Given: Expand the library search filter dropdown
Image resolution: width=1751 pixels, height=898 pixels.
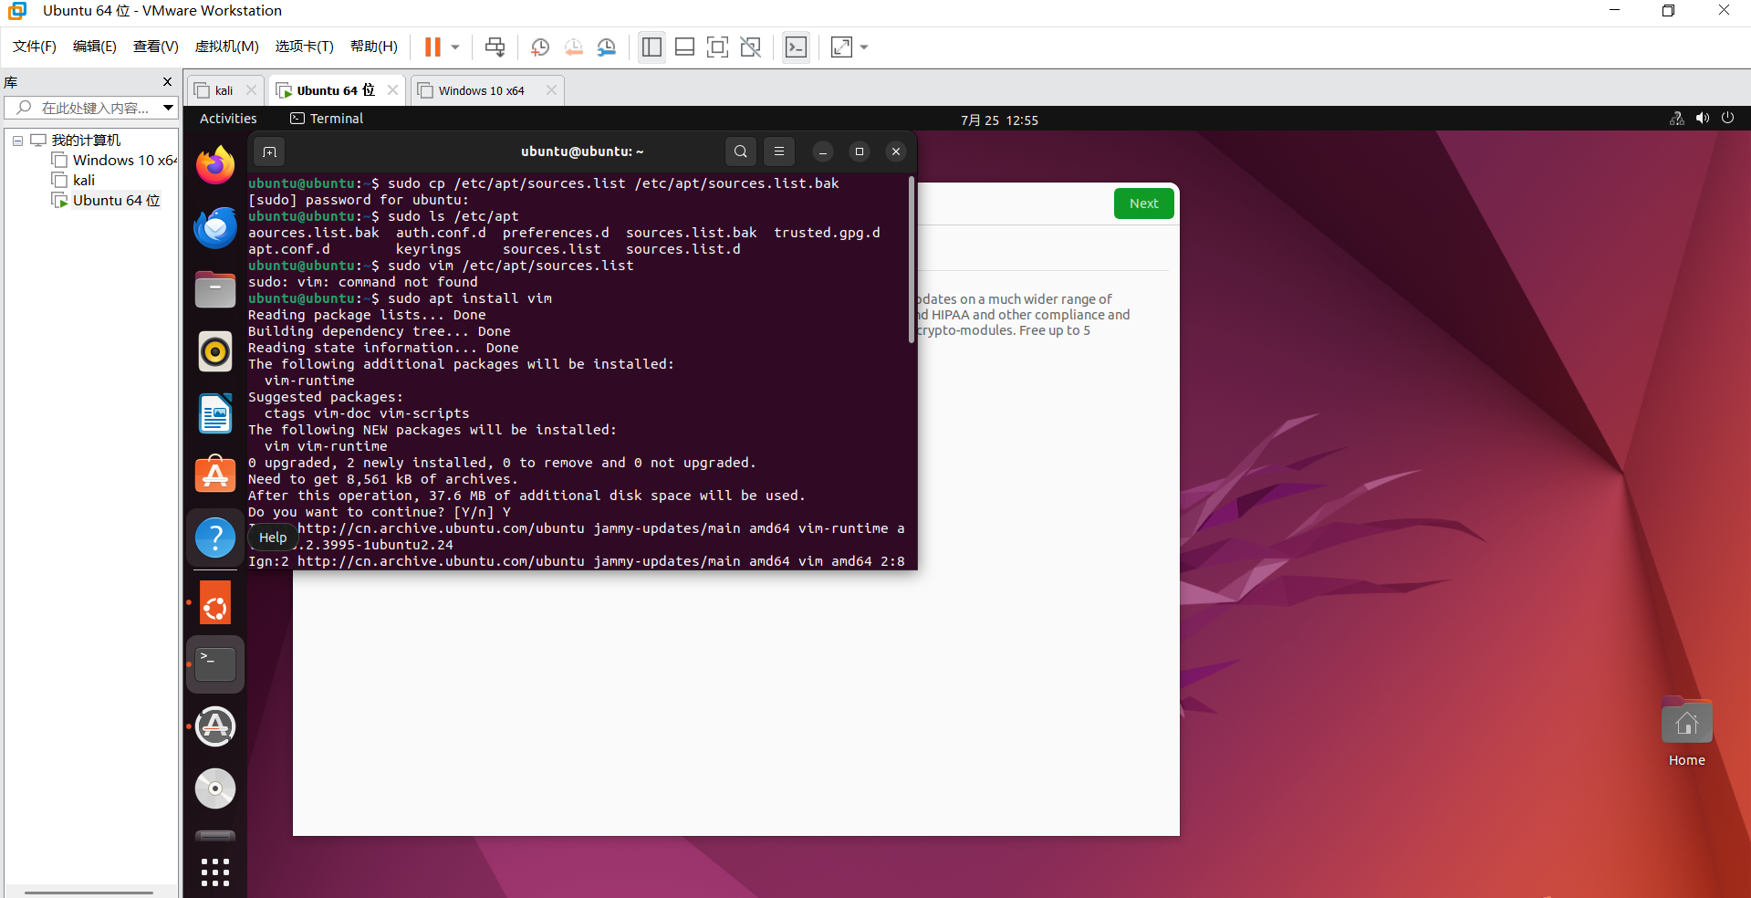Looking at the screenshot, I should 169,108.
